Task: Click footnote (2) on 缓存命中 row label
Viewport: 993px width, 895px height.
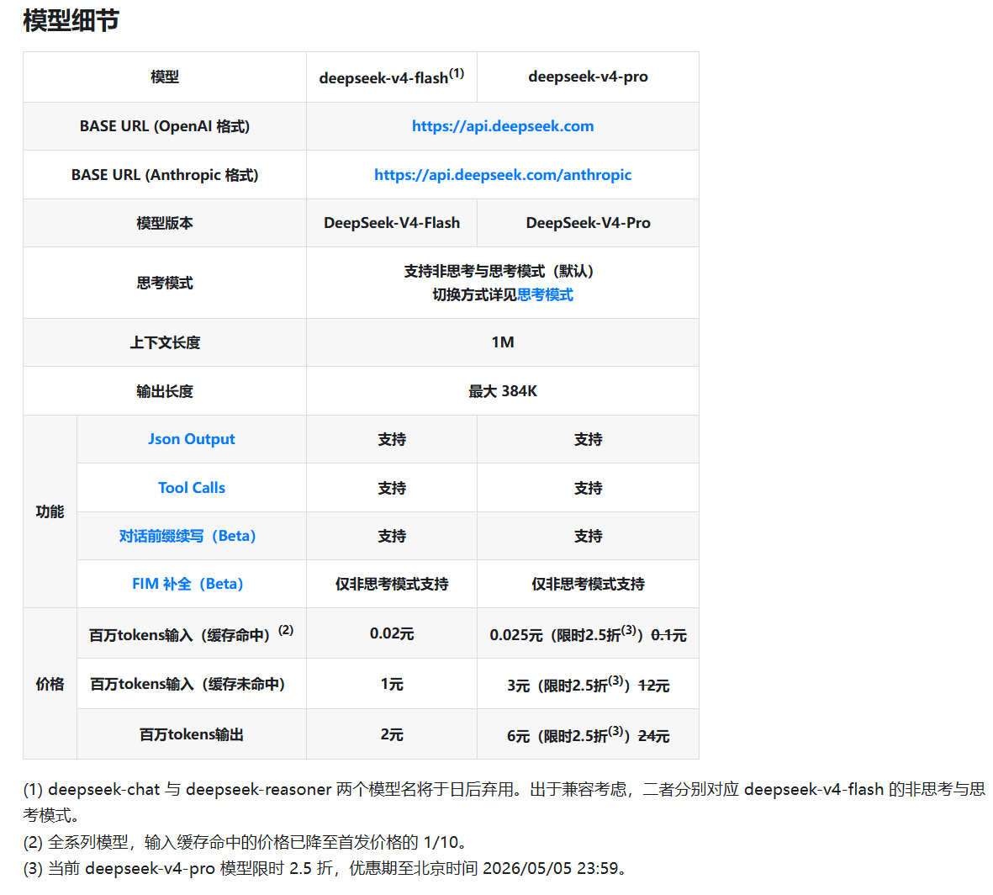Action: coord(285,628)
